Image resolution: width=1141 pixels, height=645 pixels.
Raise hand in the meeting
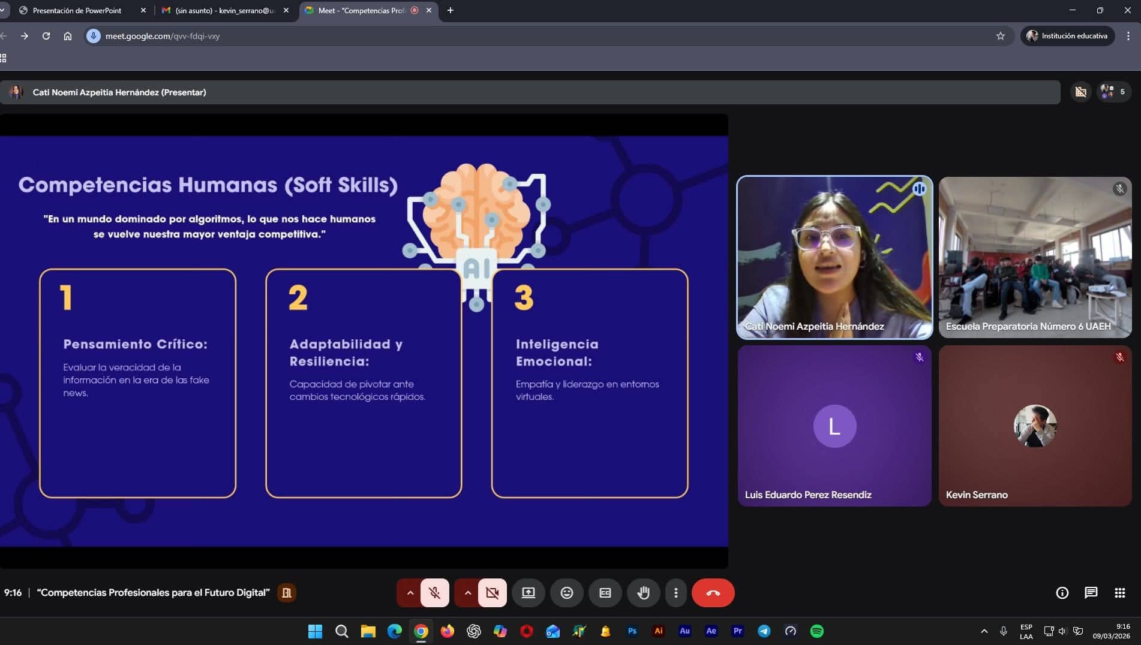pyautogui.click(x=643, y=593)
